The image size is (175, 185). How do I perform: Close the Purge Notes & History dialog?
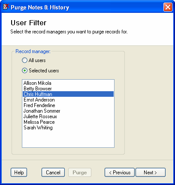pos(168,7)
